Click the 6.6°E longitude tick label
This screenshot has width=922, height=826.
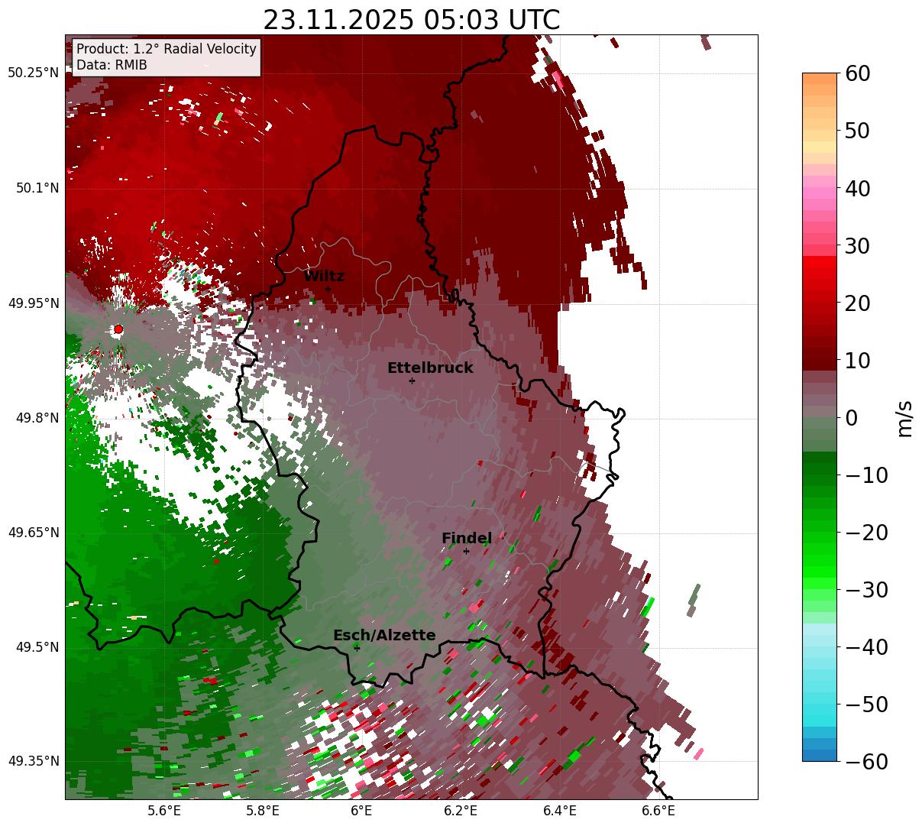[658, 811]
